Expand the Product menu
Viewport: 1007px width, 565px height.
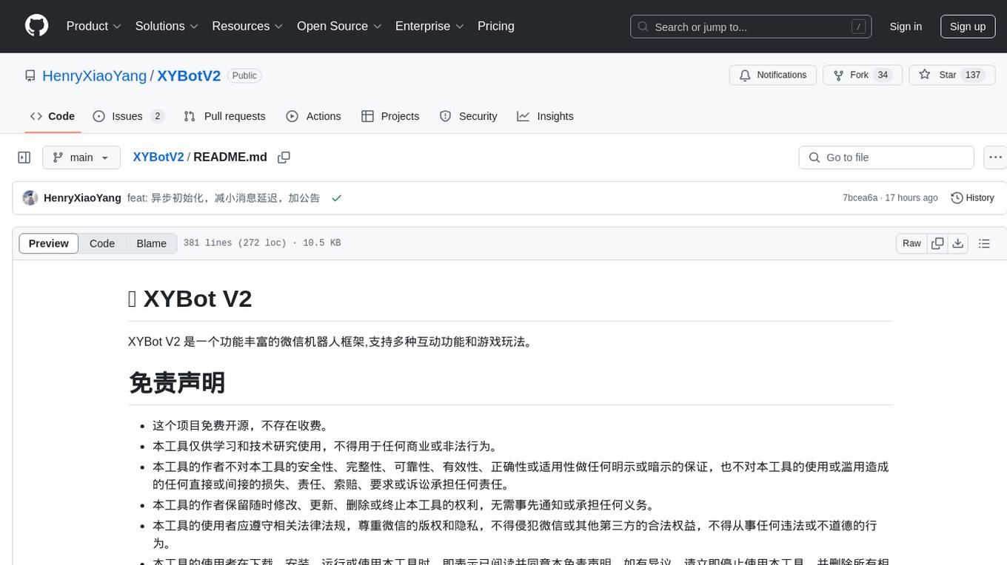pos(94,26)
